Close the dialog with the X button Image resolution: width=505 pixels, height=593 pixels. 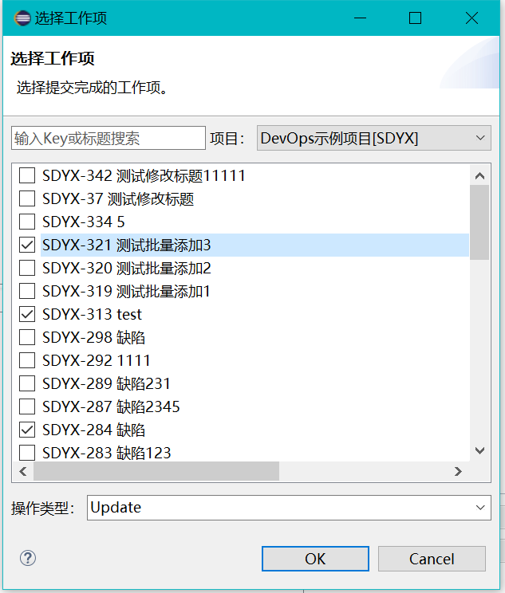(x=471, y=18)
